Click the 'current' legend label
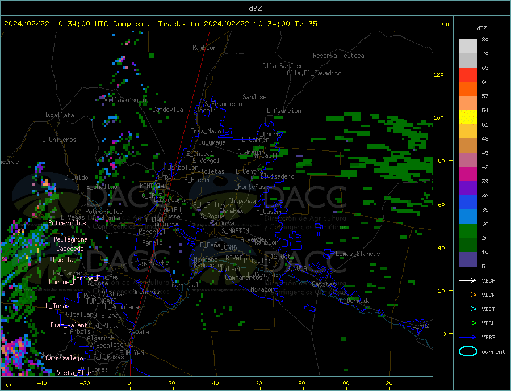 493,352
